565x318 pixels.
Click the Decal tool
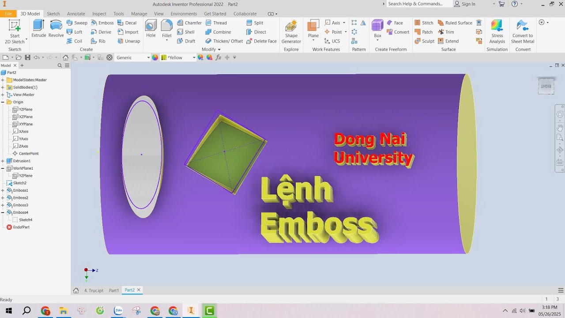pos(127,23)
